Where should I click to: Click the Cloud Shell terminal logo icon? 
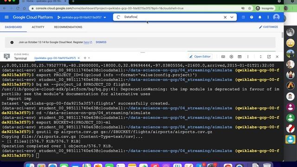[x=7, y=57]
